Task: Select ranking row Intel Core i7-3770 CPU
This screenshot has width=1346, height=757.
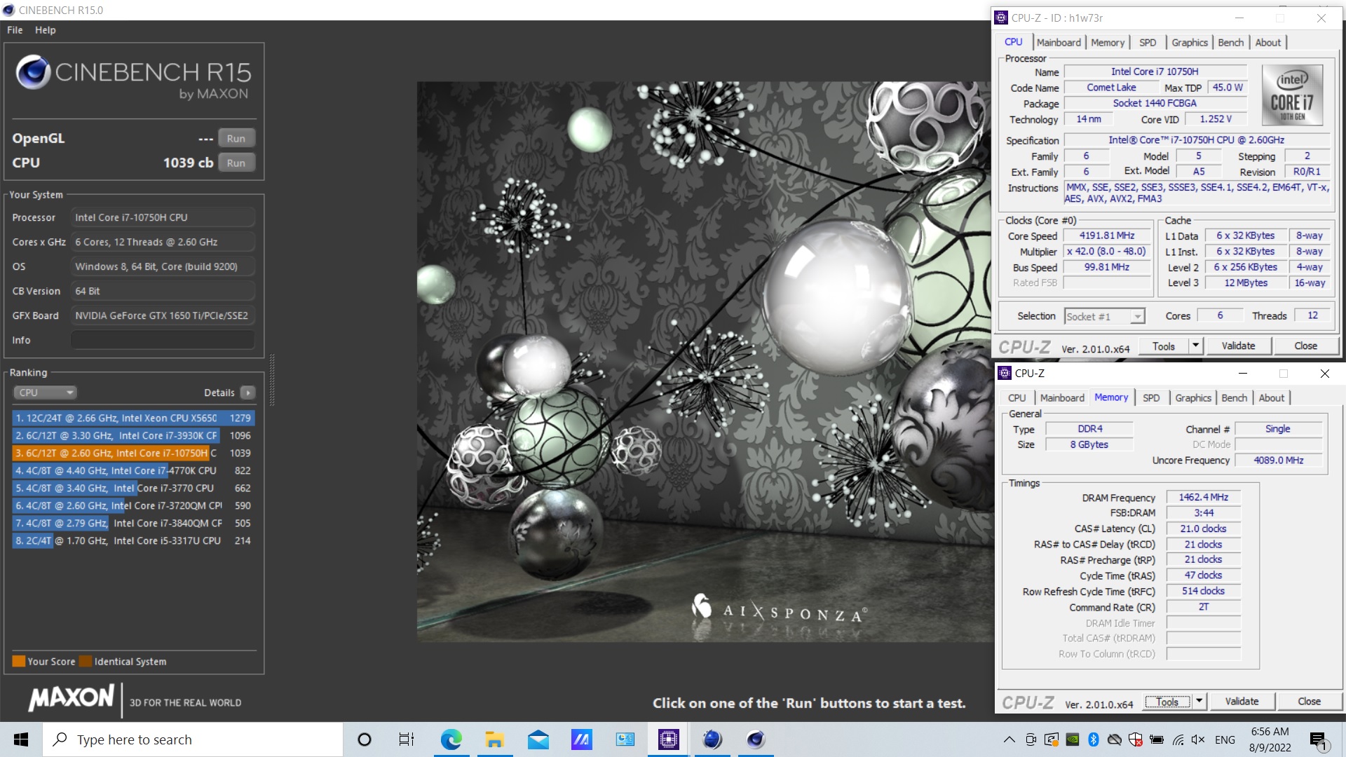Action: [x=133, y=488]
